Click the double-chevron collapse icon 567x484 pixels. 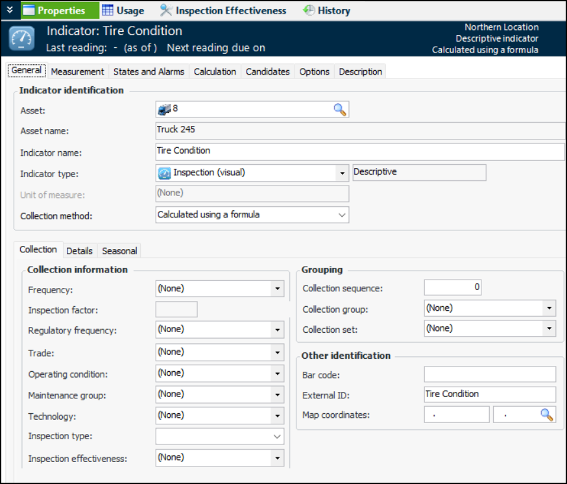(9, 10)
